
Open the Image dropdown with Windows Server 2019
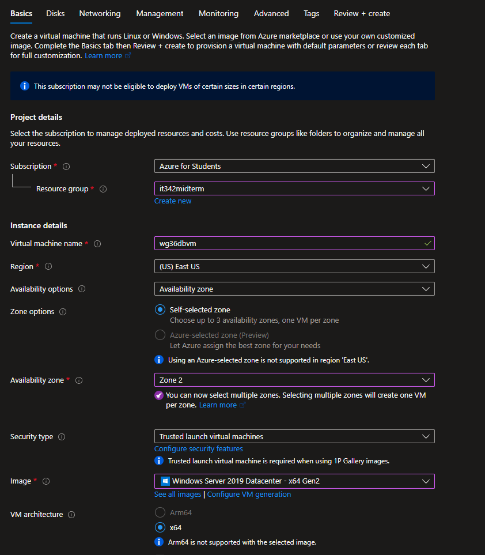click(x=294, y=481)
